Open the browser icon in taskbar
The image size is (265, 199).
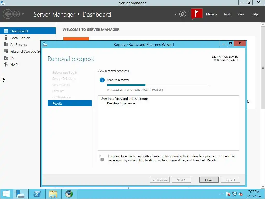click(69, 194)
